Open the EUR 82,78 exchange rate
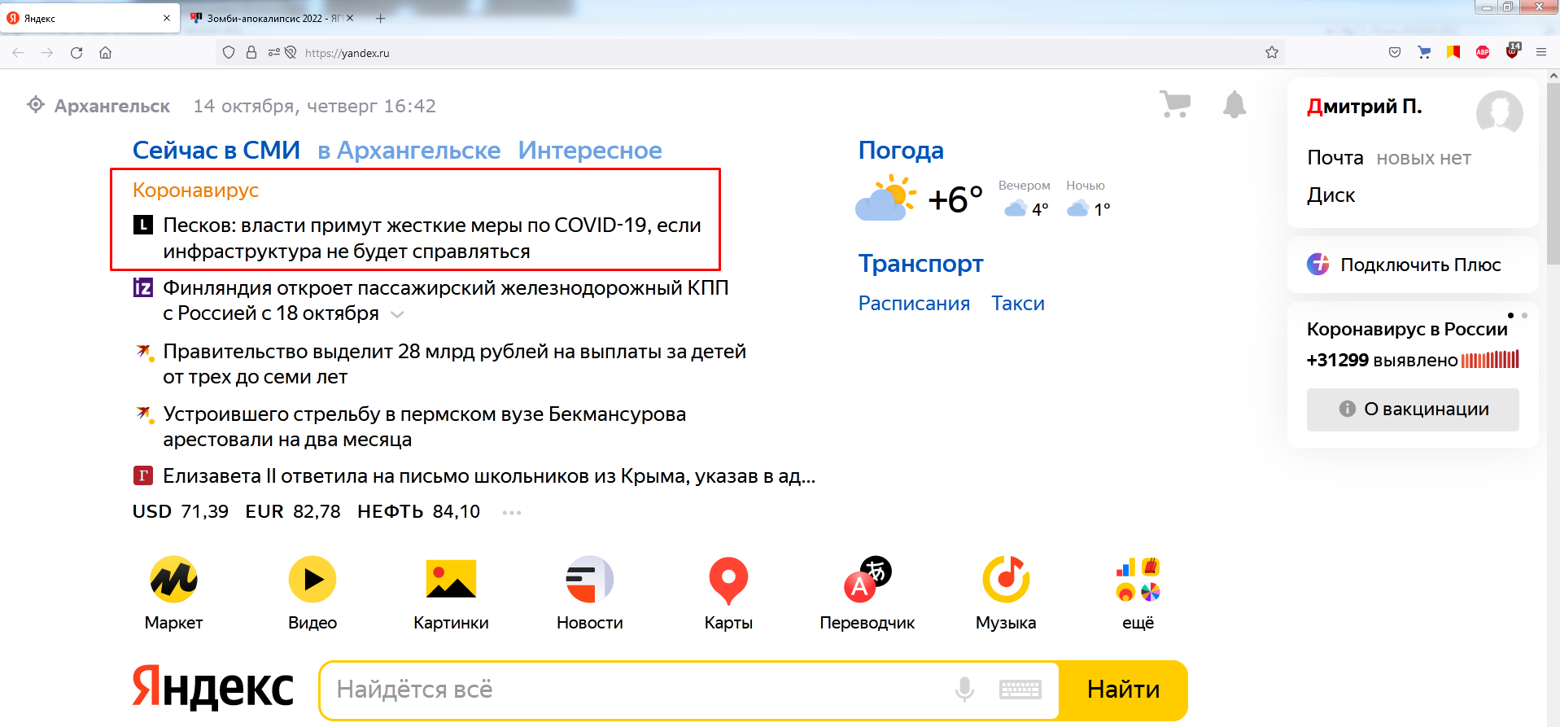The image size is (1560, 727). pyautogui.click(x=293, y=512)
